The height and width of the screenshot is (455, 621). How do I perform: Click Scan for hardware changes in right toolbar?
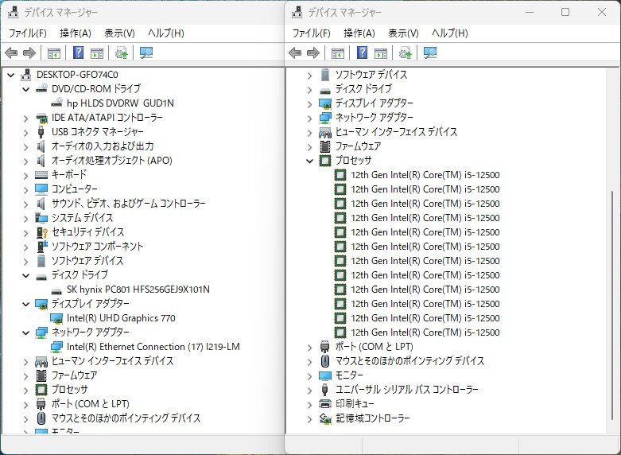click(430, 52)
